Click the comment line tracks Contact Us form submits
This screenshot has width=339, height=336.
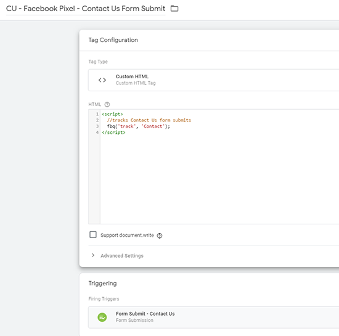click(x=149, y=120)
